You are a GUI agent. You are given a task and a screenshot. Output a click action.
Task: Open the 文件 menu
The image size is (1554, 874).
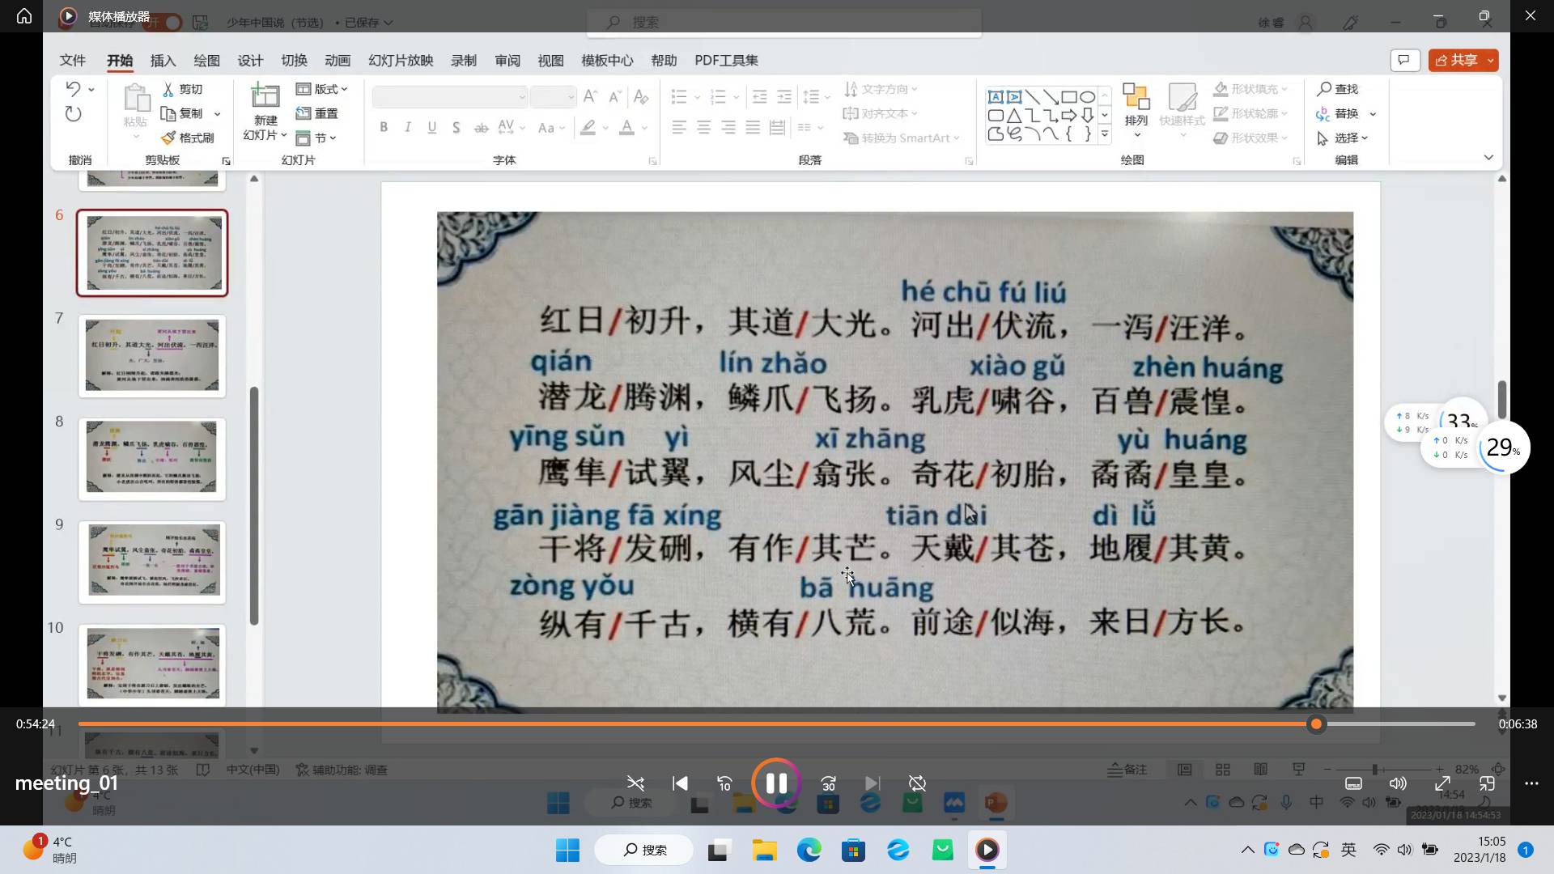[73, 61]
